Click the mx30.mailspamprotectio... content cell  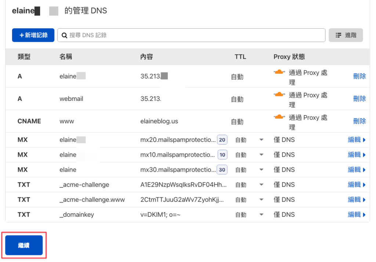178,170
